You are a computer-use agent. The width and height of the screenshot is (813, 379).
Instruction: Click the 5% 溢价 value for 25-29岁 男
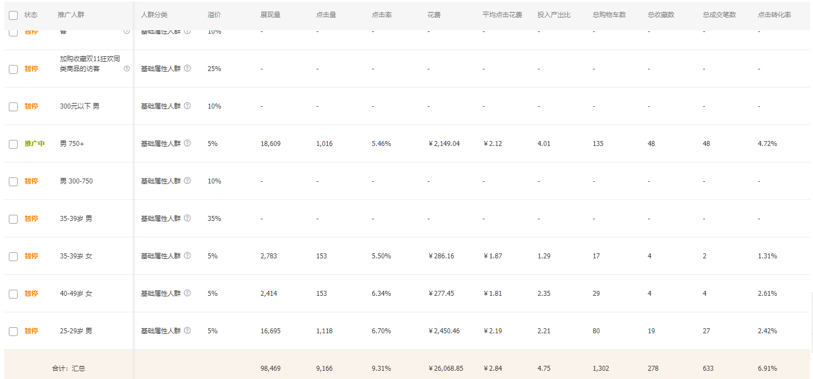(213, 331)
